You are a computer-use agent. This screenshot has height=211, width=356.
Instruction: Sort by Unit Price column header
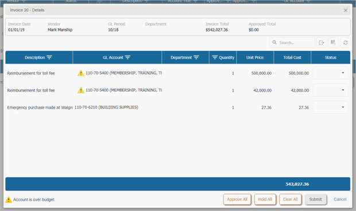tap(255, 57)
